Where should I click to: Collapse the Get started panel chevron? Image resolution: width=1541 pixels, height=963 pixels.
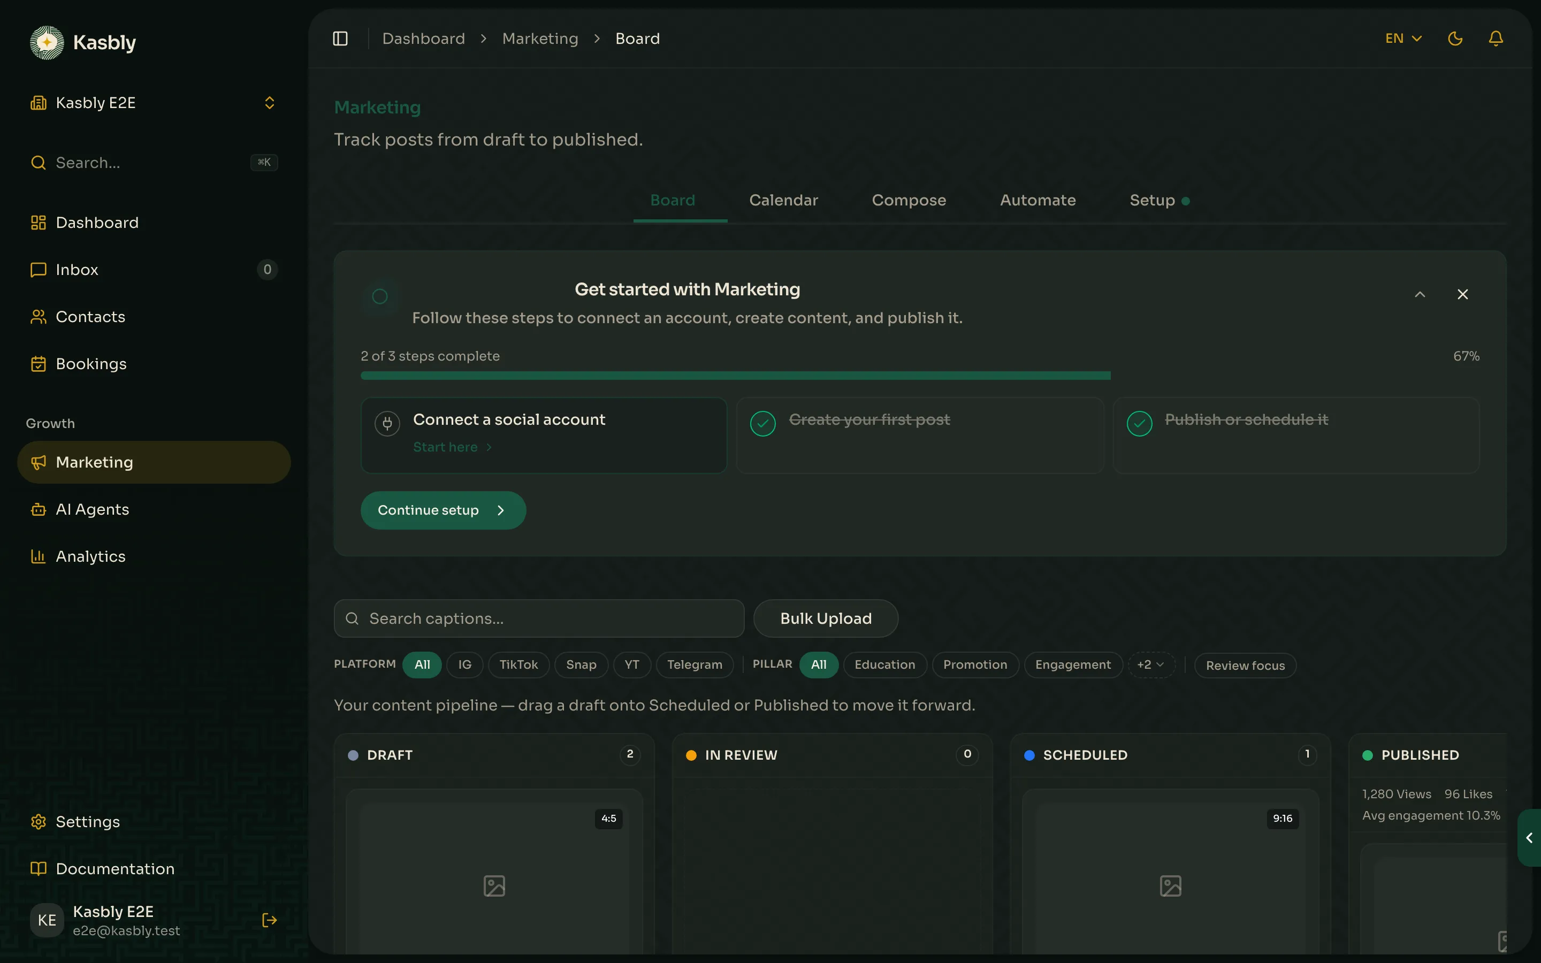pyautogui.click(x=1420, y=294)
